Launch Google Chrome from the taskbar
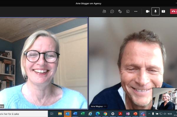 pyautogui.click(x=105, y=114)
